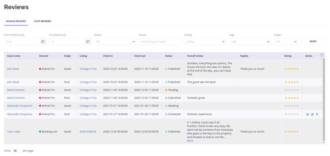Click the Awaiting status icon for Alexander Groysman
The height and width of the screenshot is (156, 330).
coord(166,106)
